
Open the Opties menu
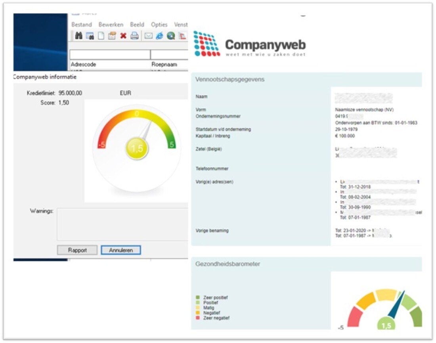coord(159,25)
